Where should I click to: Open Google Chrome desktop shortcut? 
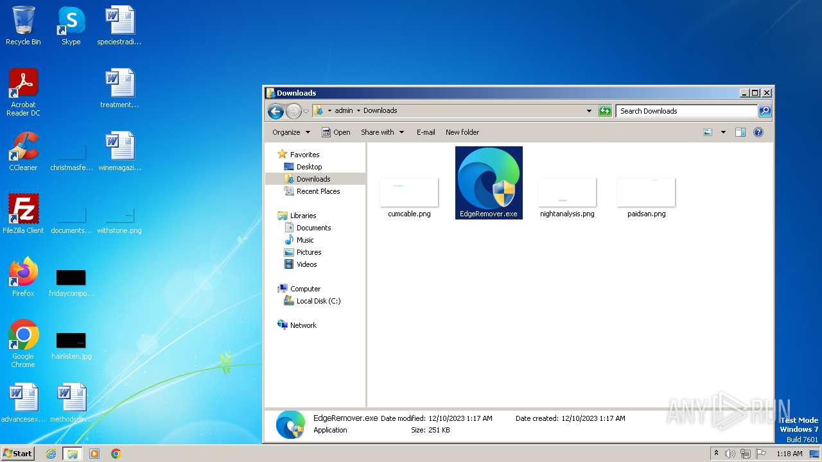pos(23,343)
